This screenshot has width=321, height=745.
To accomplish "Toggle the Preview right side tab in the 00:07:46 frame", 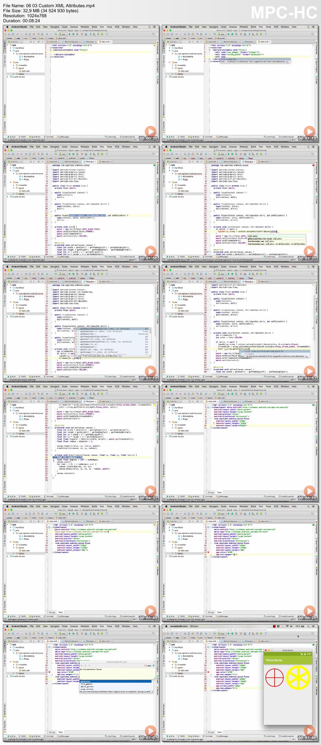I will (317, 692).
